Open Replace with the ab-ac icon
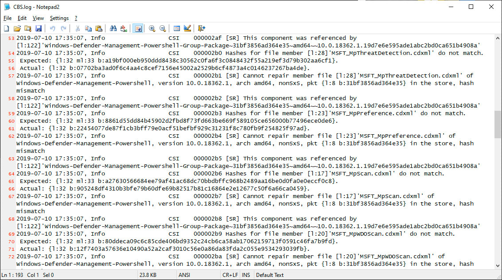 click(124, 28)
